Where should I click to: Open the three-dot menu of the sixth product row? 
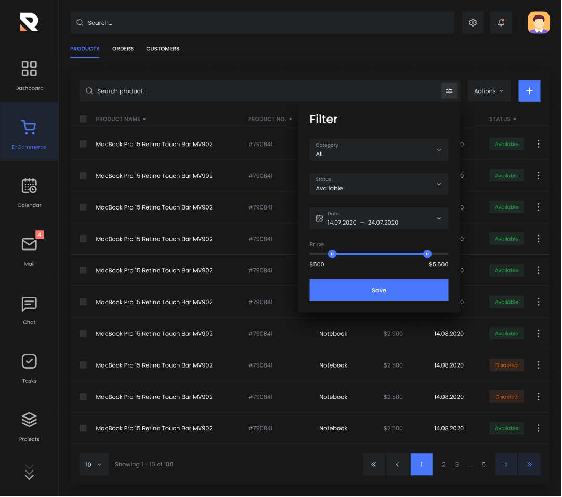pos(538,302)
